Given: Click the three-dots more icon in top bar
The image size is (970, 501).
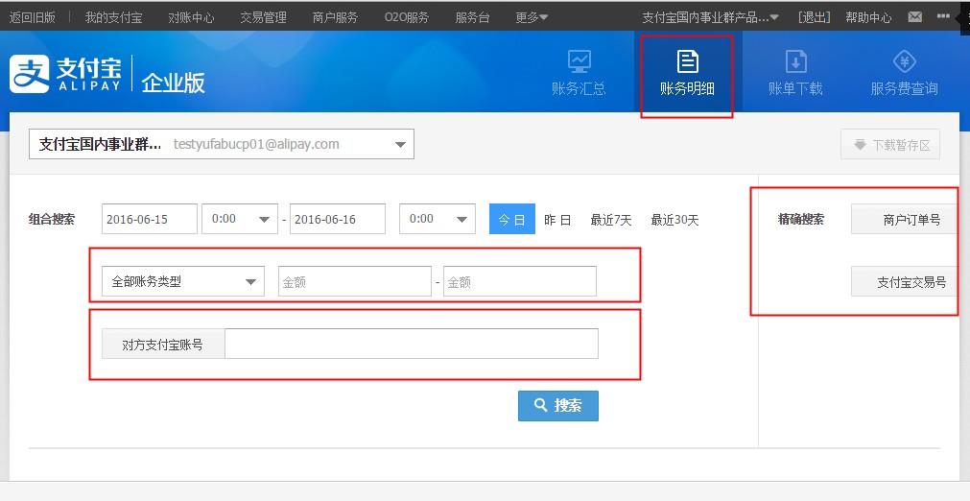Looking at the screenshot, I should (943, 16).
